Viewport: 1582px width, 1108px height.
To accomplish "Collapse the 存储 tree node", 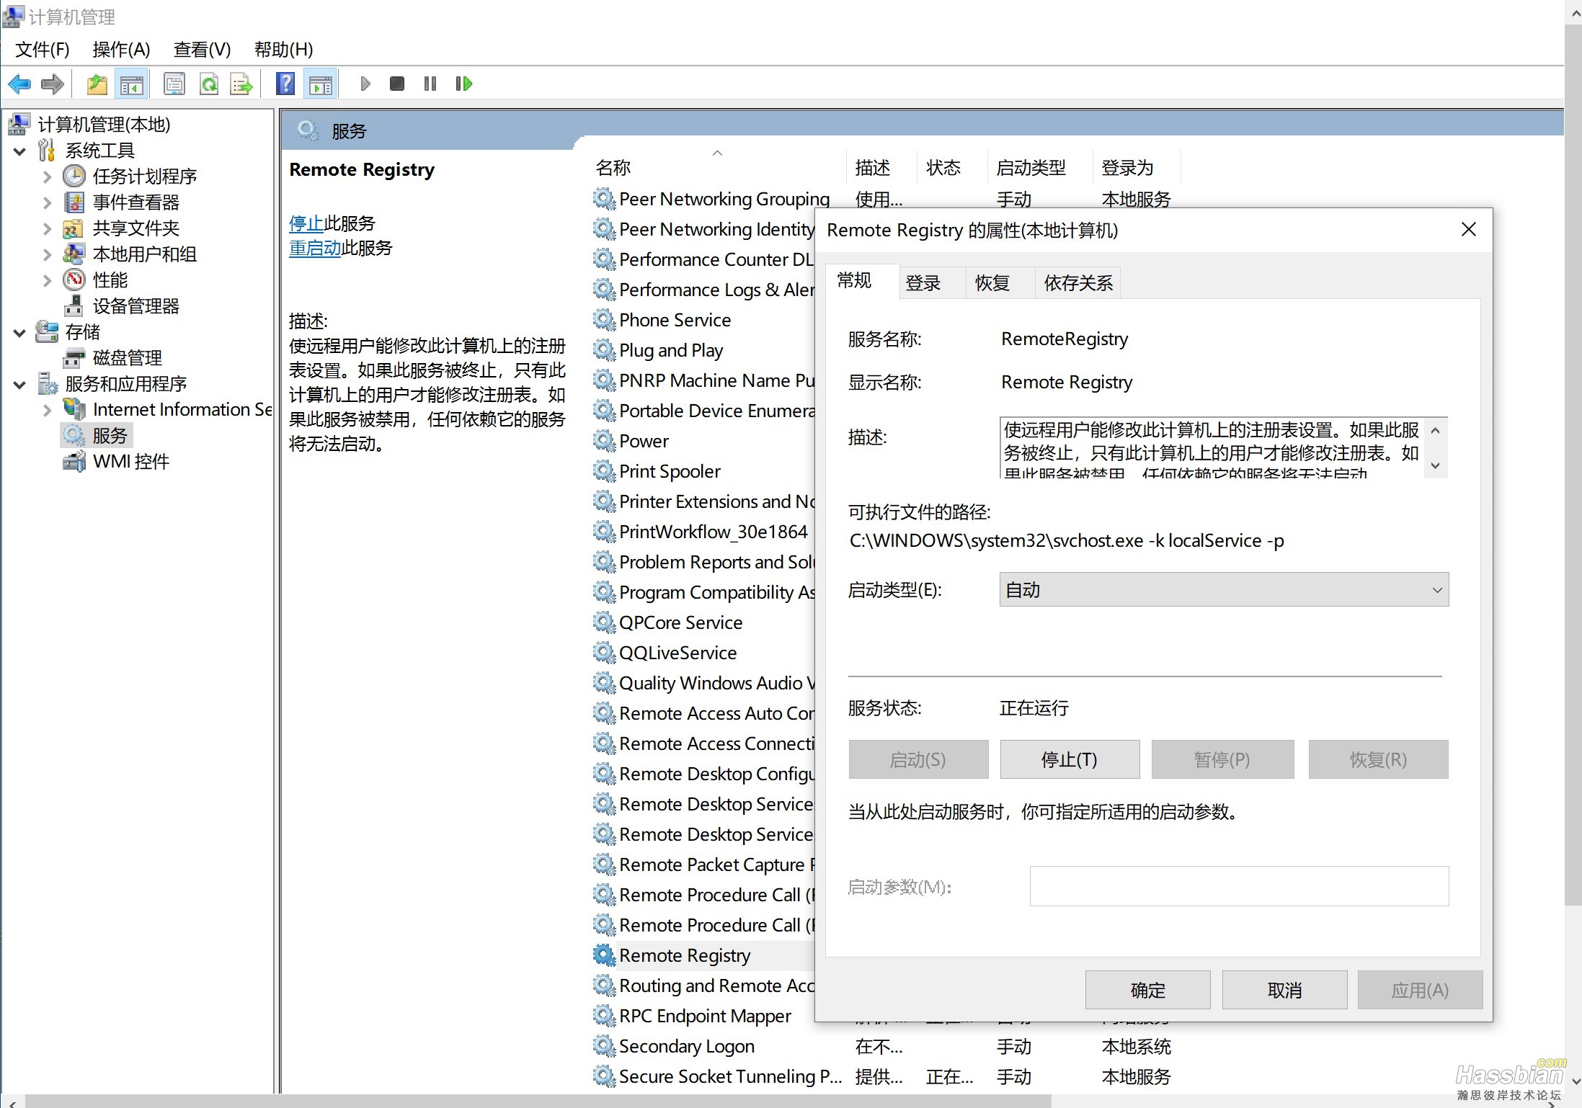I will point(19,333).
